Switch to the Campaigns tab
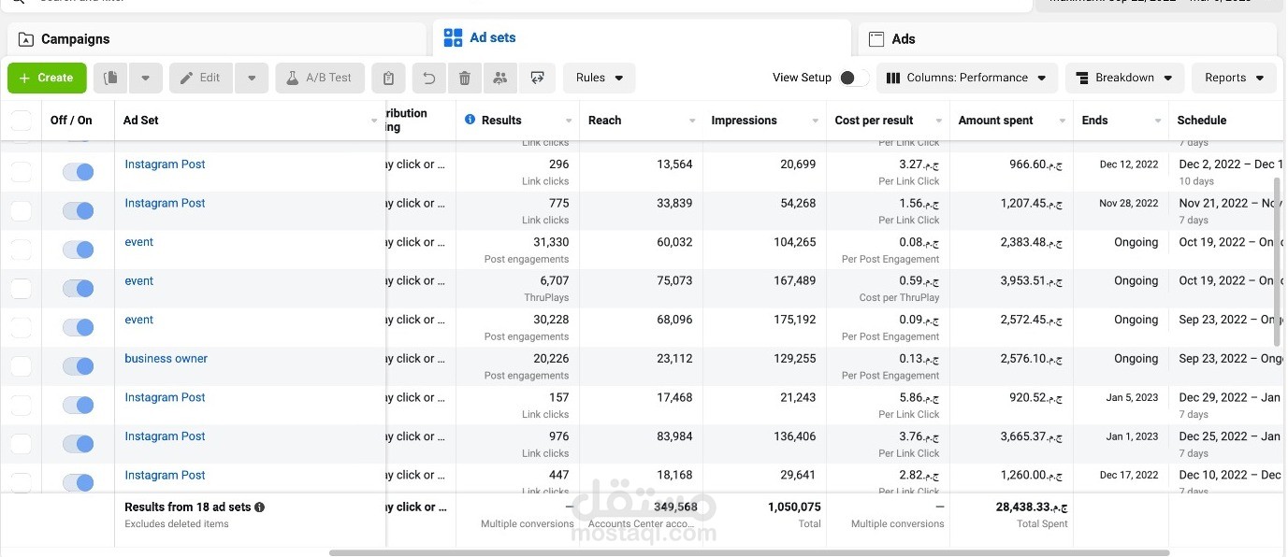The image size is (1288, 557). [x=217, y=39]
